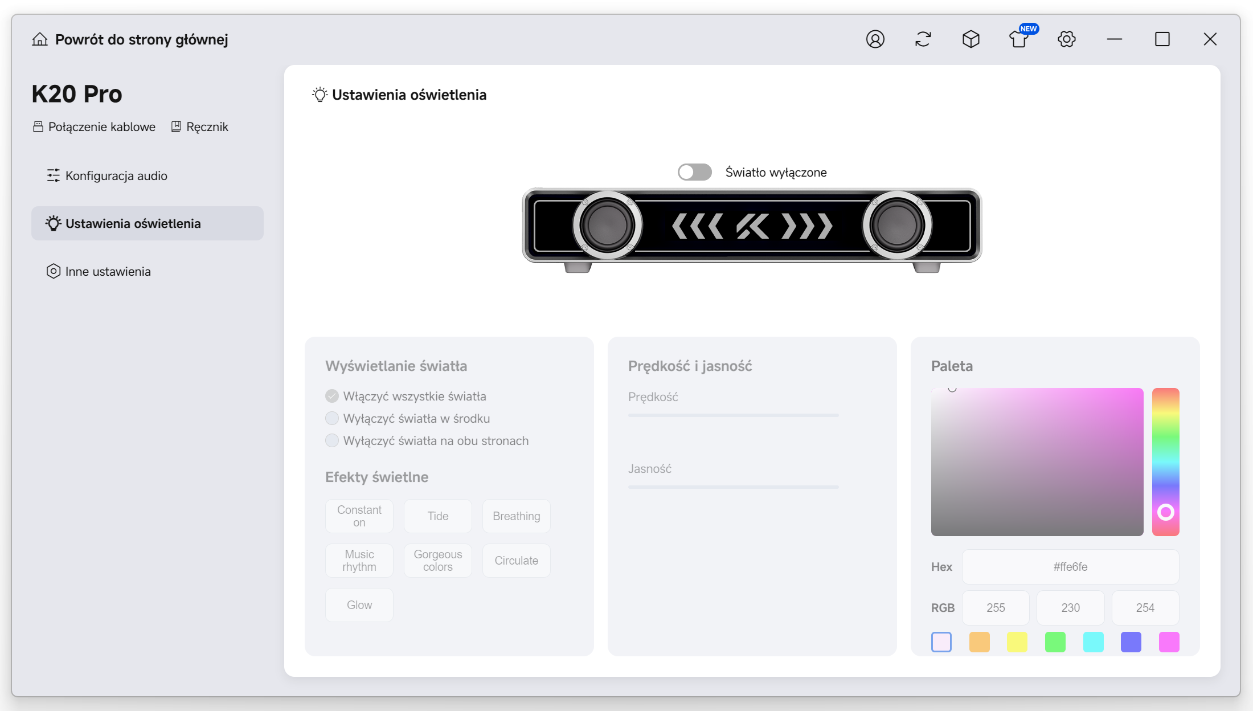
Task: Click the Połączenie kablowe label
Action: [102, 126]
